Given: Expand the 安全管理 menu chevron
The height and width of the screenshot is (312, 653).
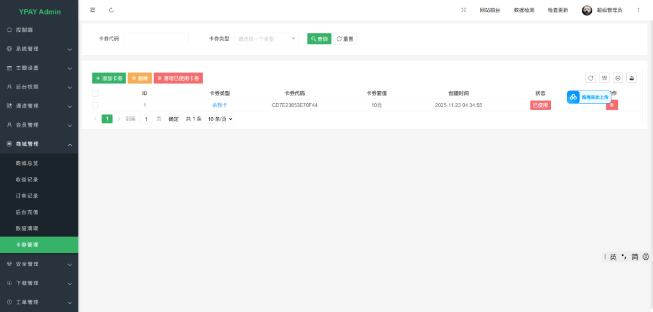Looking at the screenshot, I should point(70,265).
